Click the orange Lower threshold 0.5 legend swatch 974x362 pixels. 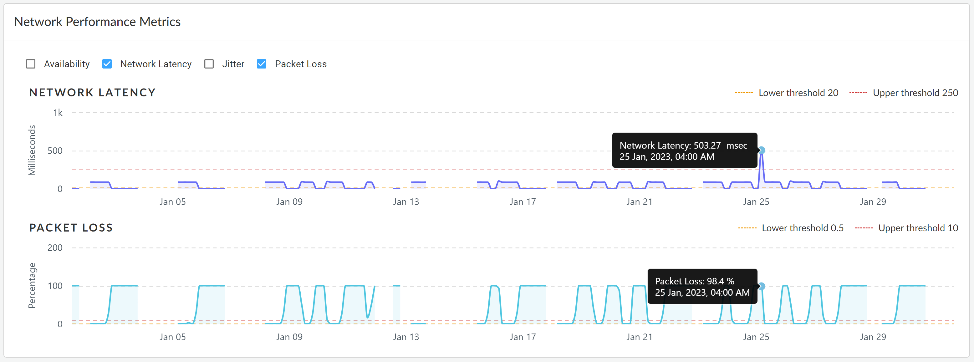[x=747, y=228]
